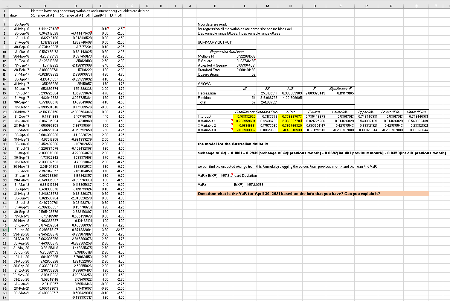Select column T header
The image size is (450, 301).
[436, 6]
